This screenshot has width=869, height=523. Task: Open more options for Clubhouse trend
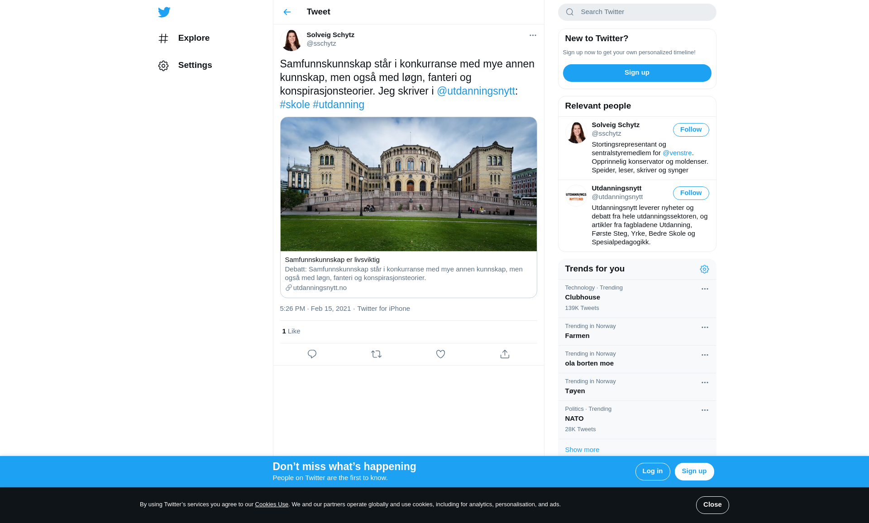pyautogui.click(x=705, y=289)
